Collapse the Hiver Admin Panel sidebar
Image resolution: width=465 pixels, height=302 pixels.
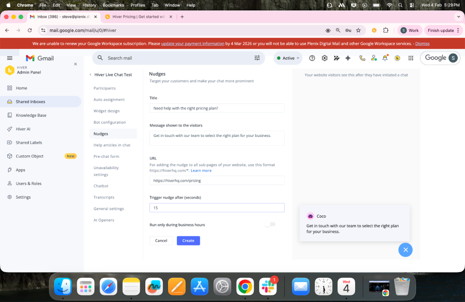(75, 64)
